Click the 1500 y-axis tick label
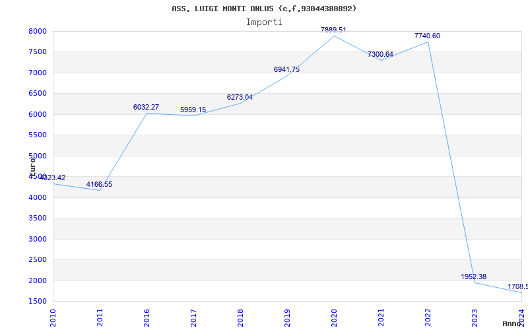528x330 pixels. 38,301
